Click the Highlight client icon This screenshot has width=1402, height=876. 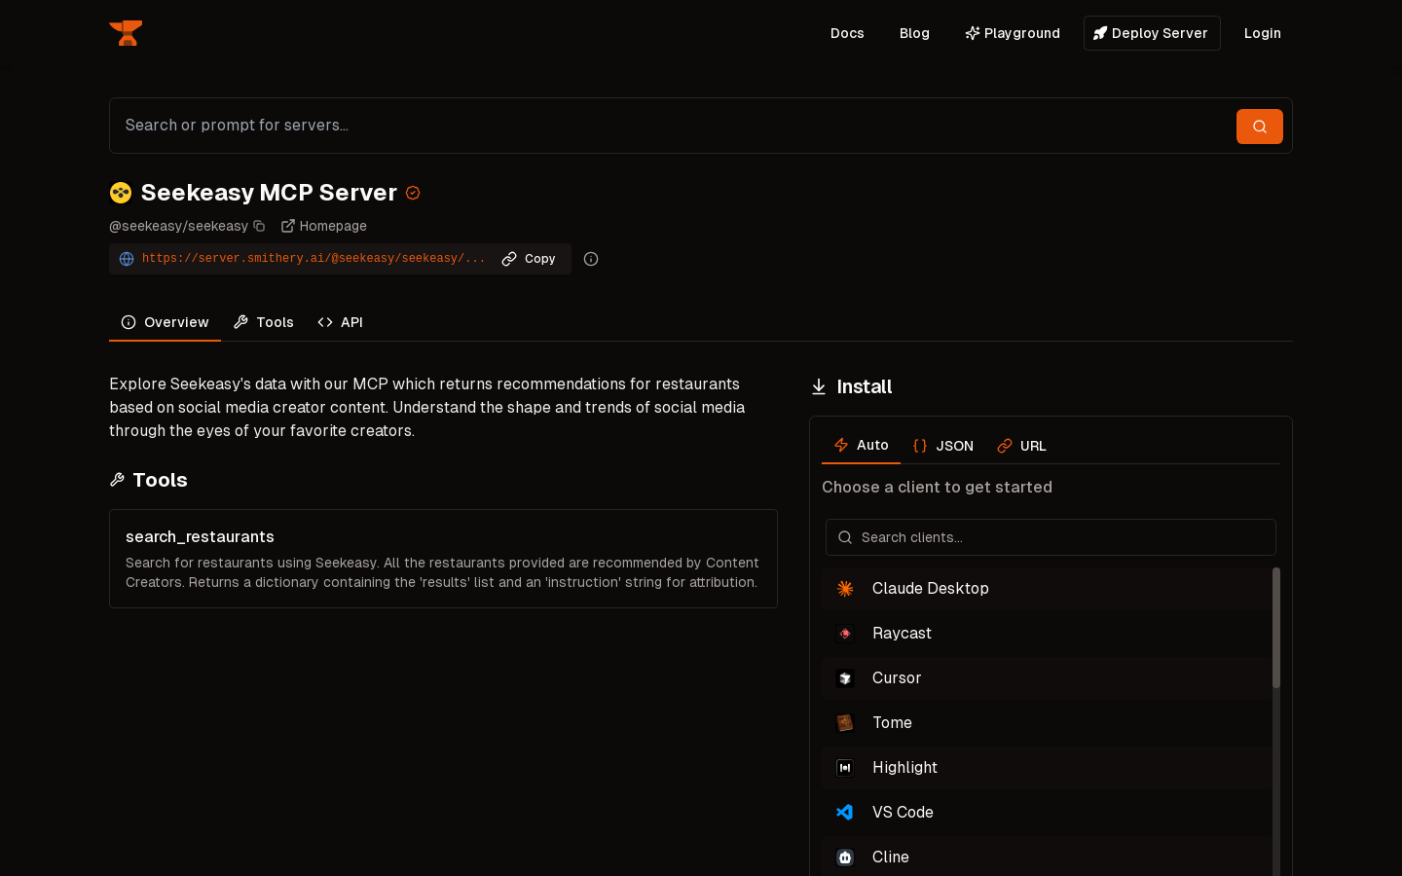click(845, 768)
